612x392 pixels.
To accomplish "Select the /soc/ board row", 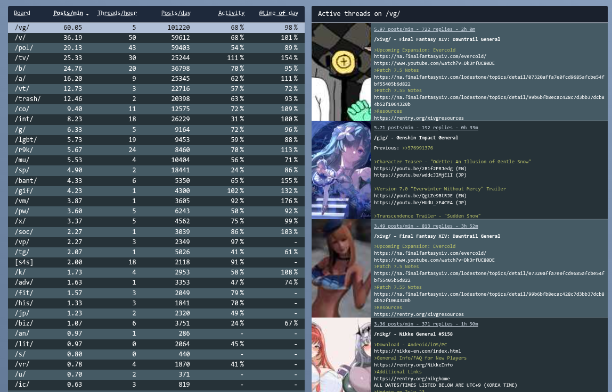I will (x=156, y=231).
